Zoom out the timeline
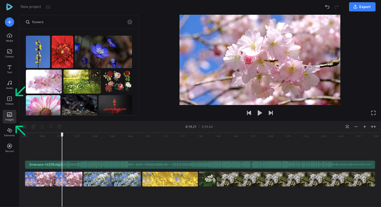 tap(356, 127)
